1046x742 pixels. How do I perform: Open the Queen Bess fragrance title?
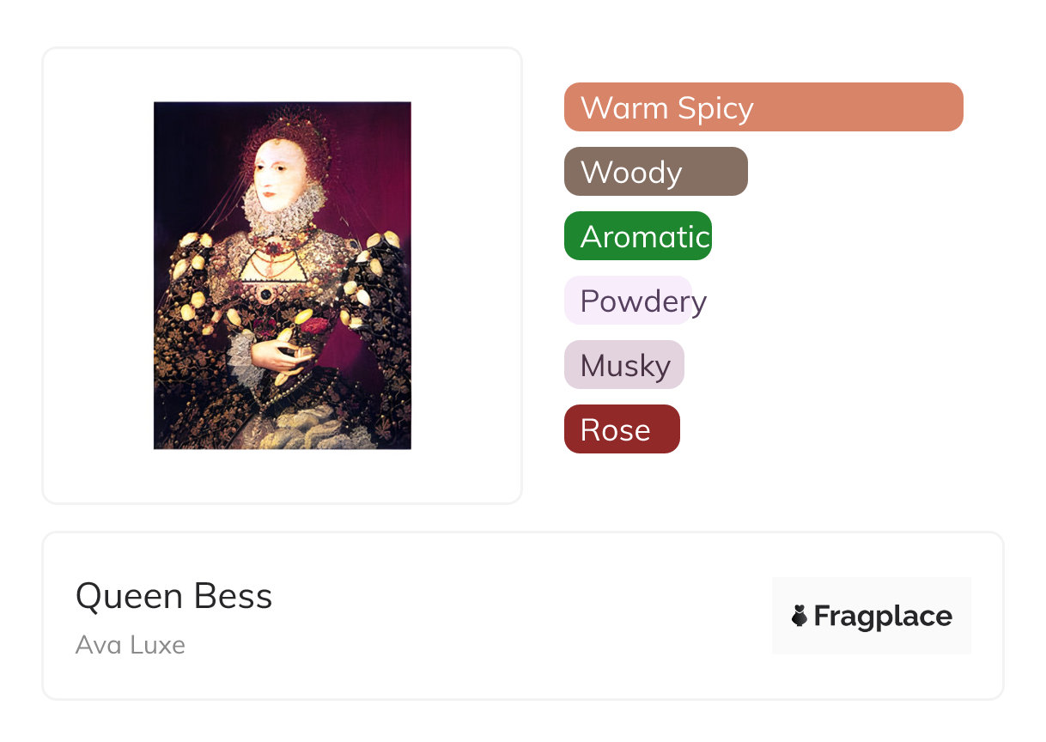coord(173,596)
